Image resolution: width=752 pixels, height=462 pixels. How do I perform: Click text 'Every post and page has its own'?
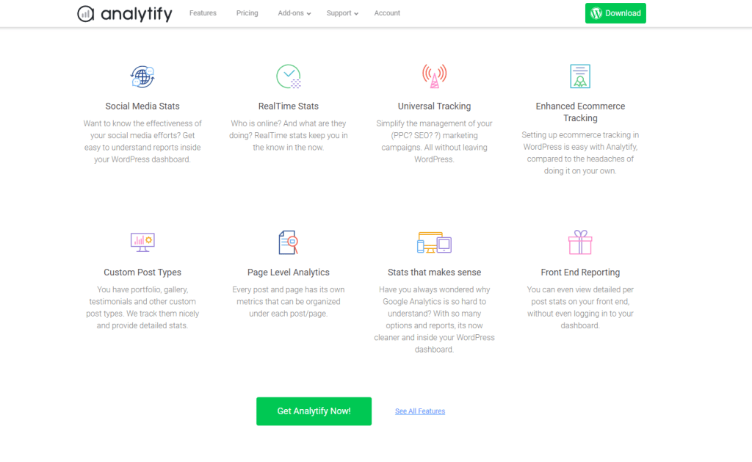pos(289,289)
